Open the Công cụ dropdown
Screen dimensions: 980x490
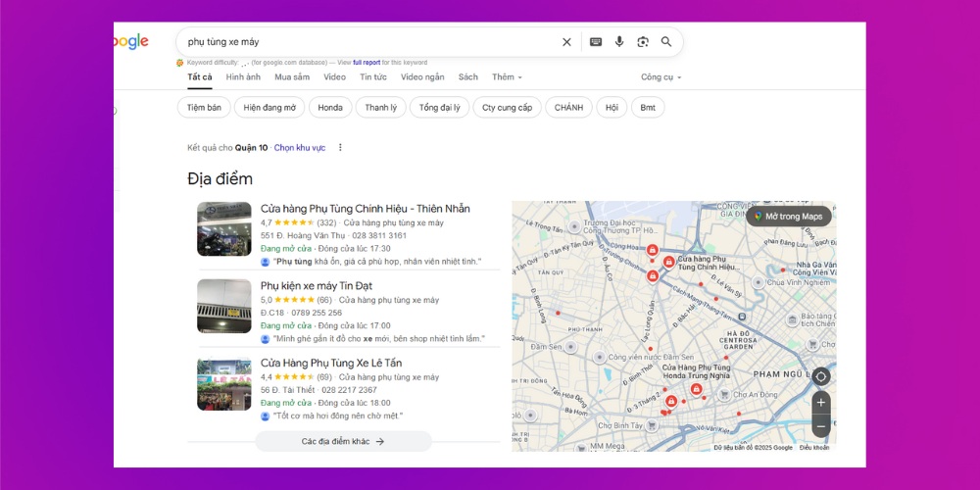[x=661, y=76]
